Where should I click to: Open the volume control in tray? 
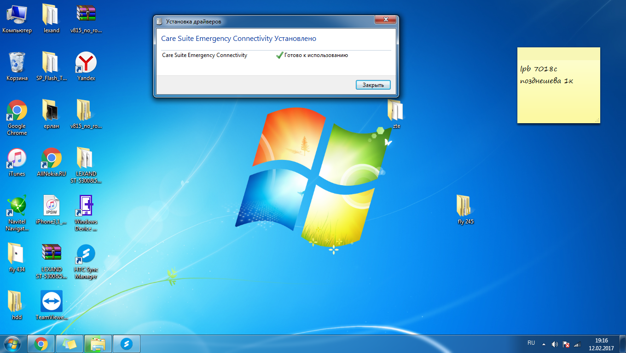555,344
